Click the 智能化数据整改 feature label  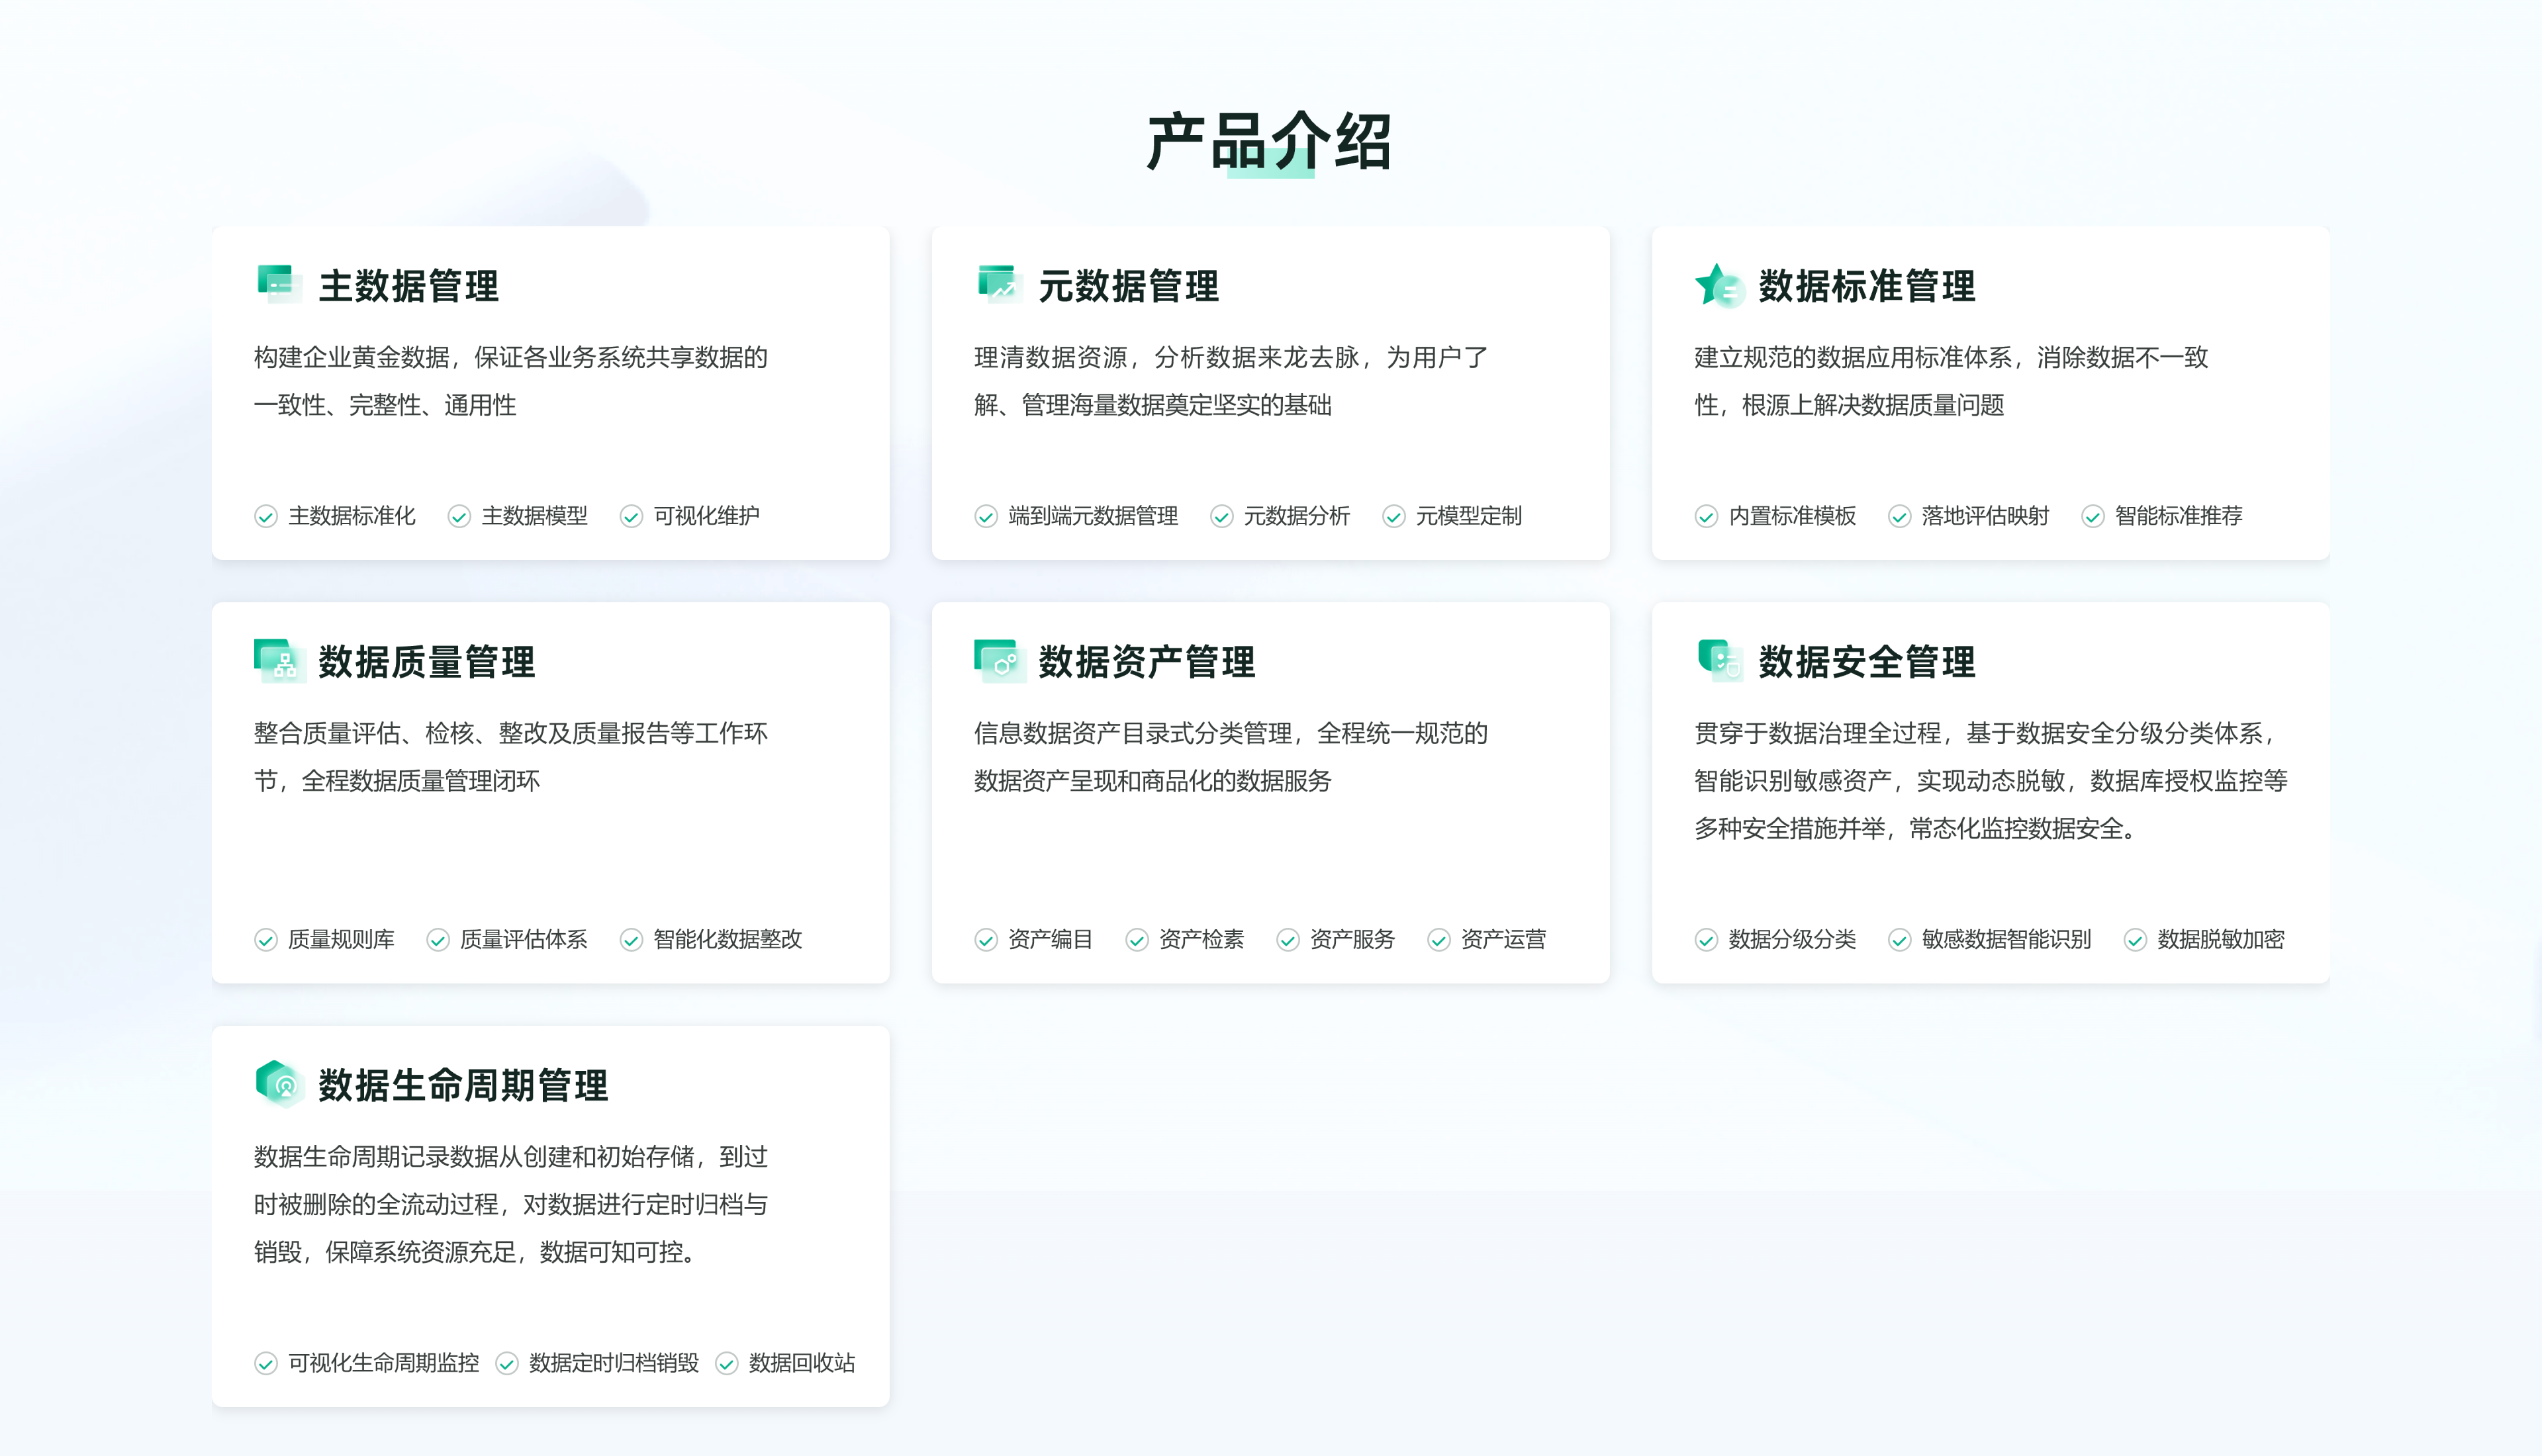(727, 940)
